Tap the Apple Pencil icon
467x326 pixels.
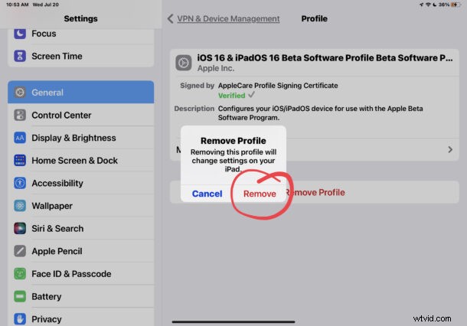point(20,251)
